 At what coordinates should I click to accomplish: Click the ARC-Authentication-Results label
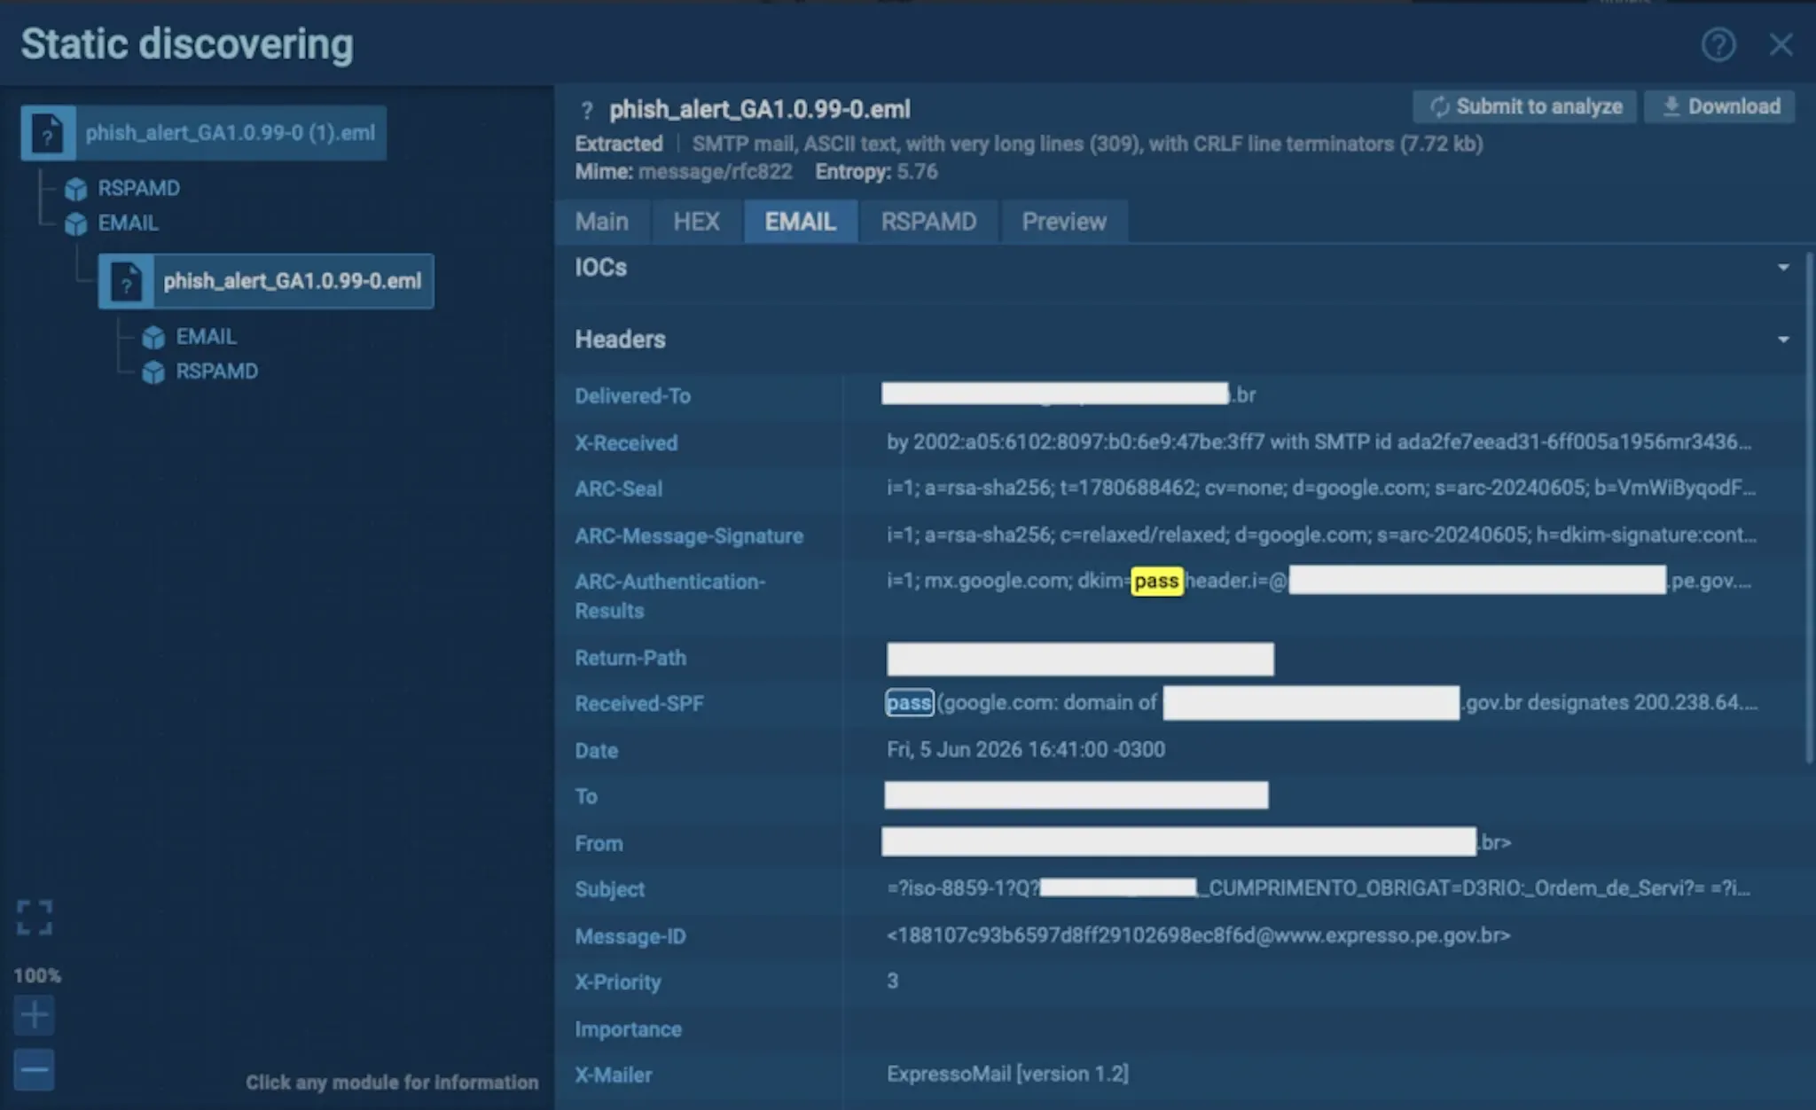click(x=670, y=596)
